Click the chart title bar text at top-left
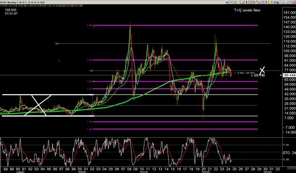Screen dimensions: 296x173 pos(22,2)
